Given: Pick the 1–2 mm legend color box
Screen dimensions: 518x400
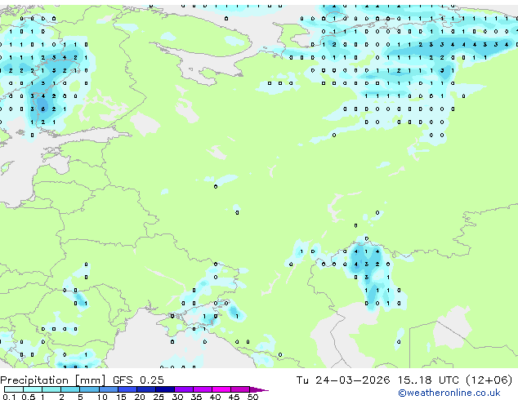Looking at the screenshot, I should [51, 389].
